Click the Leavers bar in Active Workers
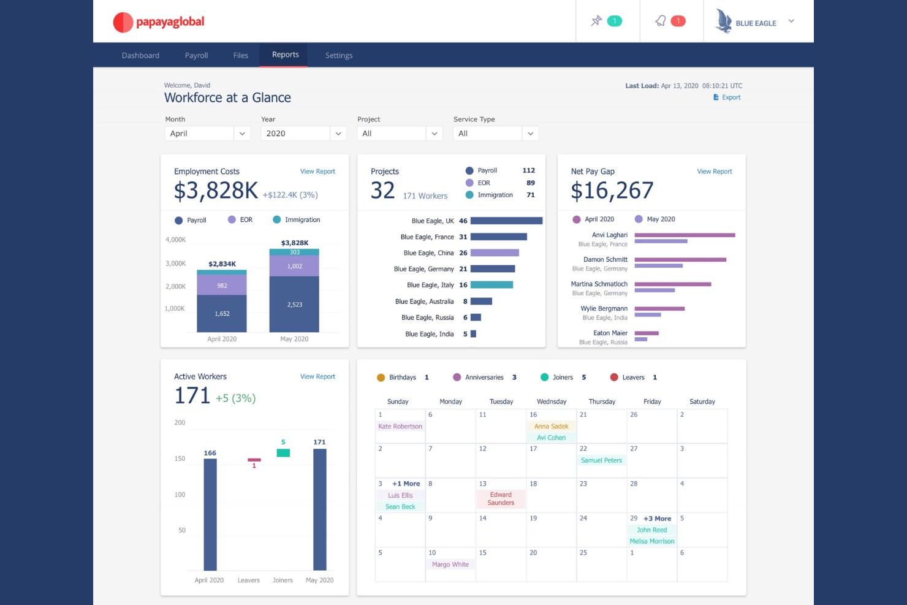Image resolution: width=907 pixels, height=605 pixels. pyautogui.click(x=254, y=460)
